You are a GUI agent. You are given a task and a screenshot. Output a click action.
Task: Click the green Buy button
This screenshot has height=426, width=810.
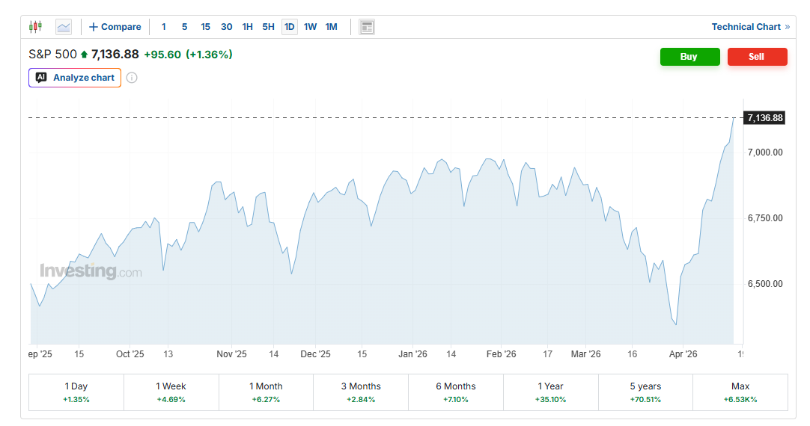point(689,57)
